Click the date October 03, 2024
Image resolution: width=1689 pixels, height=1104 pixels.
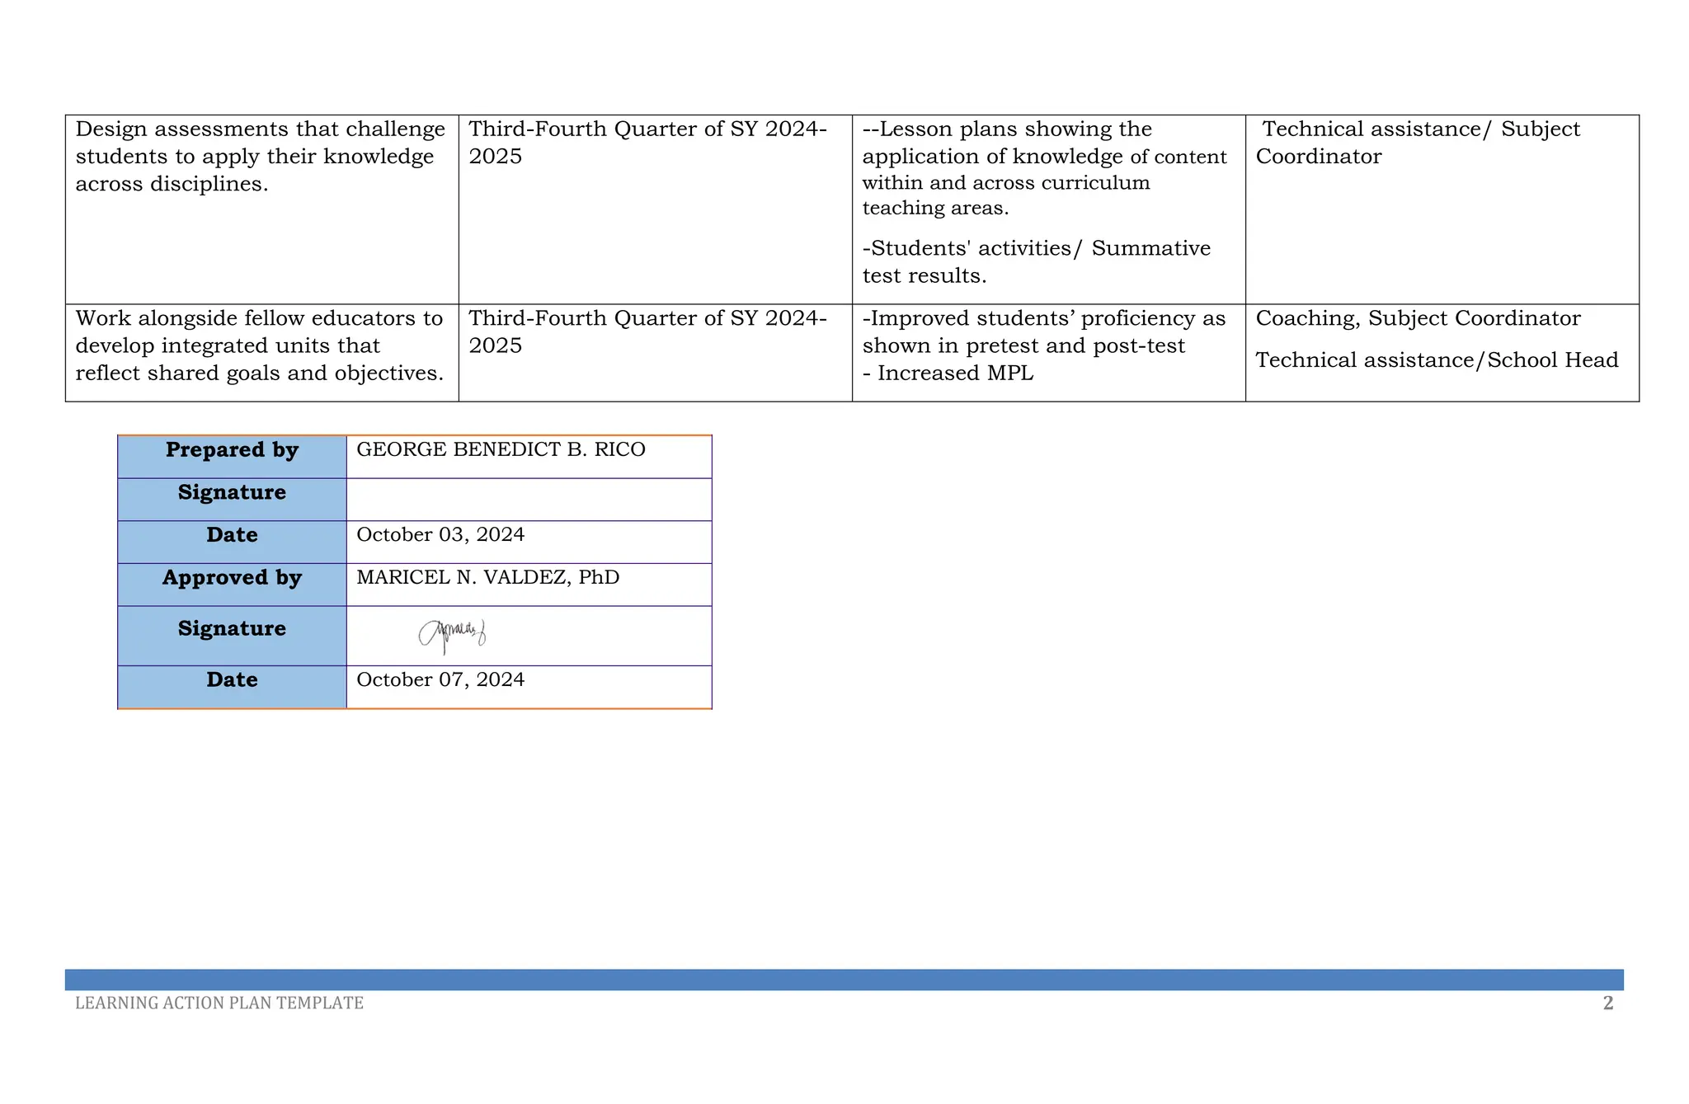pos(440,535)
